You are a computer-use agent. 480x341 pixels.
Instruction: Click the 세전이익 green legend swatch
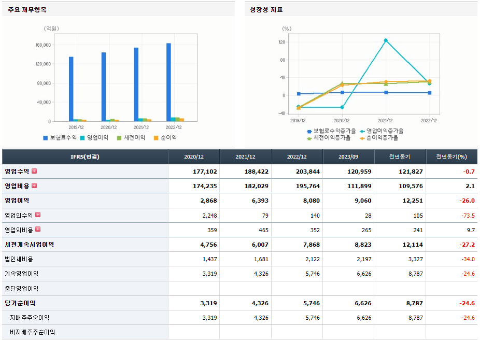tap(119, 138)
